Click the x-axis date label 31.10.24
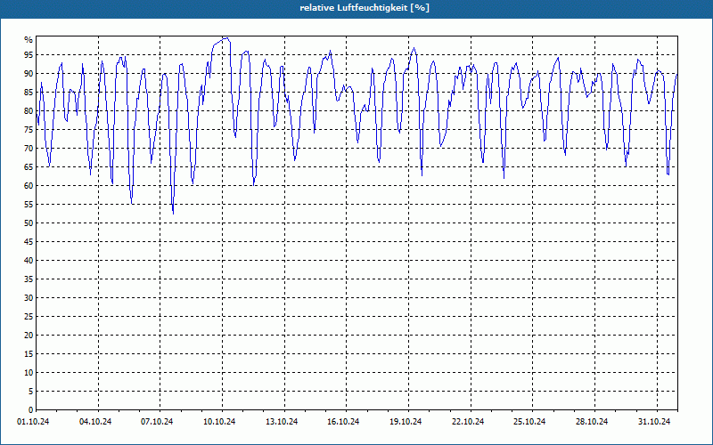This screenshot has height=445, width=713. pos(654,422)
